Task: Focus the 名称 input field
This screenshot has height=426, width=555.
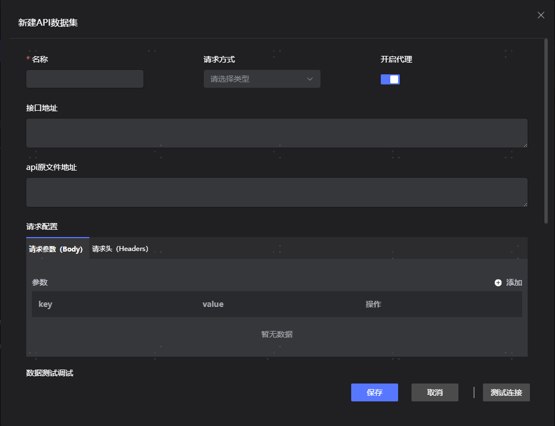Action: pos(85,79)
